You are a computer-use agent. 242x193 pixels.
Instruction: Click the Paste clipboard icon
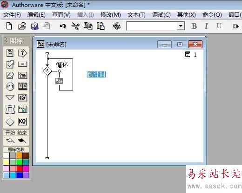coord(101,26)
